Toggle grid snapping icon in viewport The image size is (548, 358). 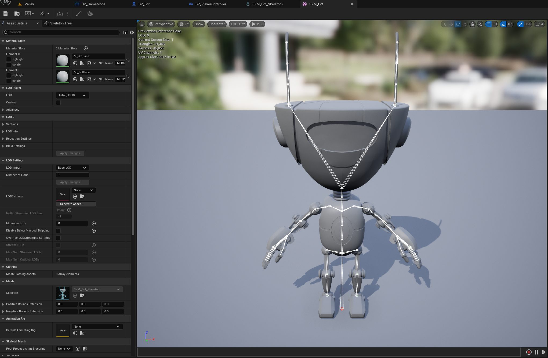click(488, 24)
